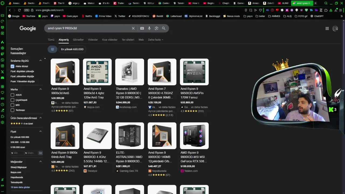
Task: Open the filters button beside price chip
Action: click(x=53, y=49)
